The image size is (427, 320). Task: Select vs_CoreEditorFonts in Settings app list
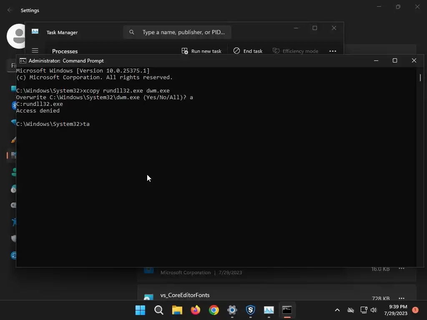pyautogui.click(x=277, y=292)
